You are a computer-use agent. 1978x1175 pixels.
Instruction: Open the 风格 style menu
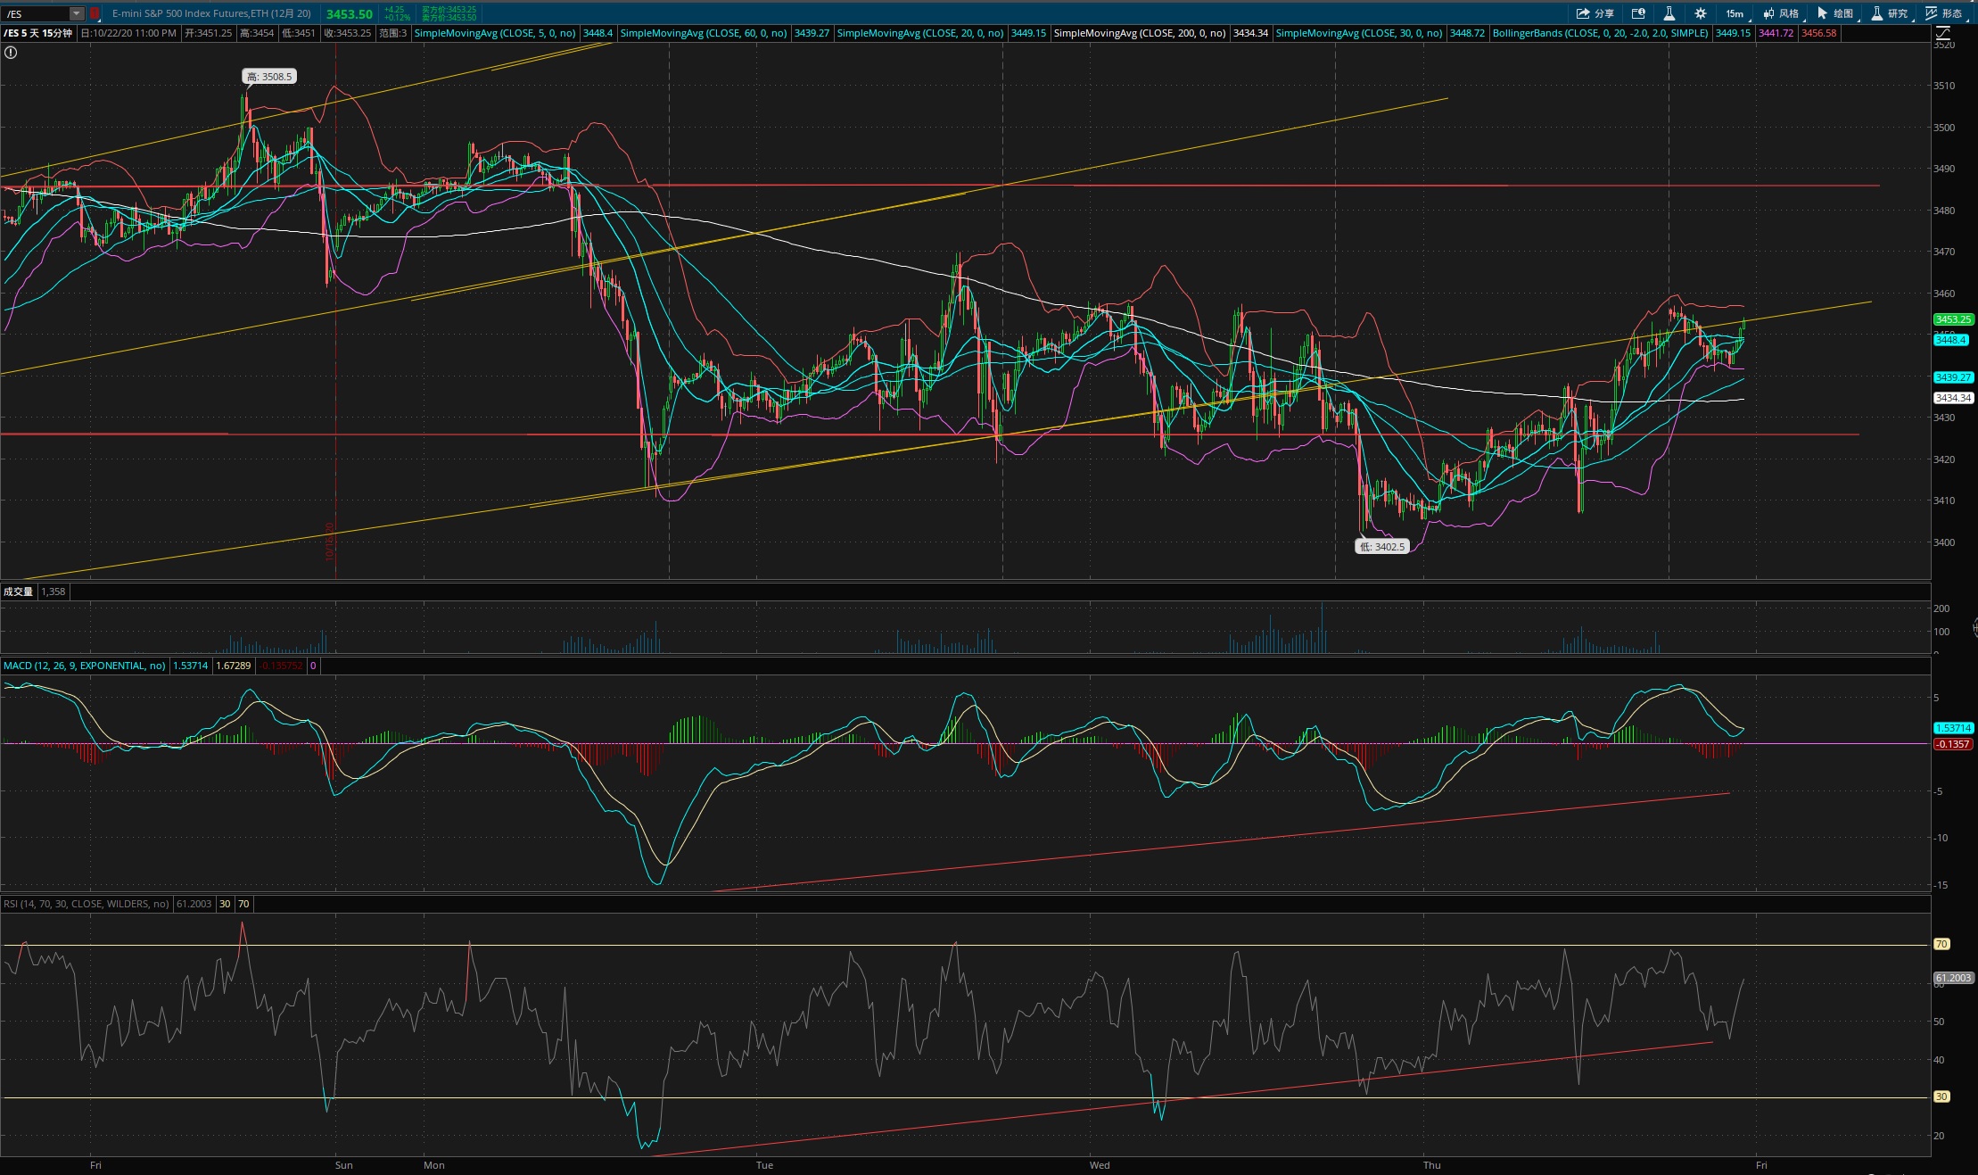pyautogui.click(x=1780, y=13)
